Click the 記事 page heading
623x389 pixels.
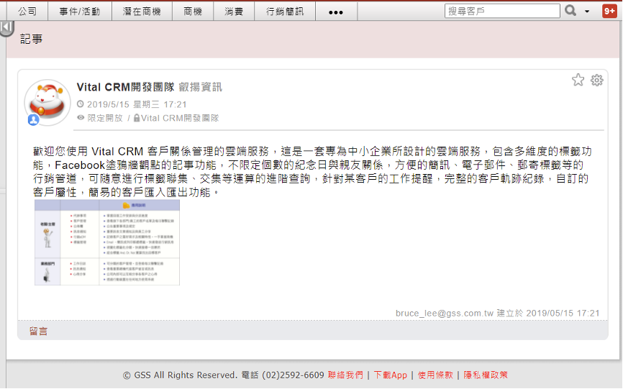(x=31, y=39)
